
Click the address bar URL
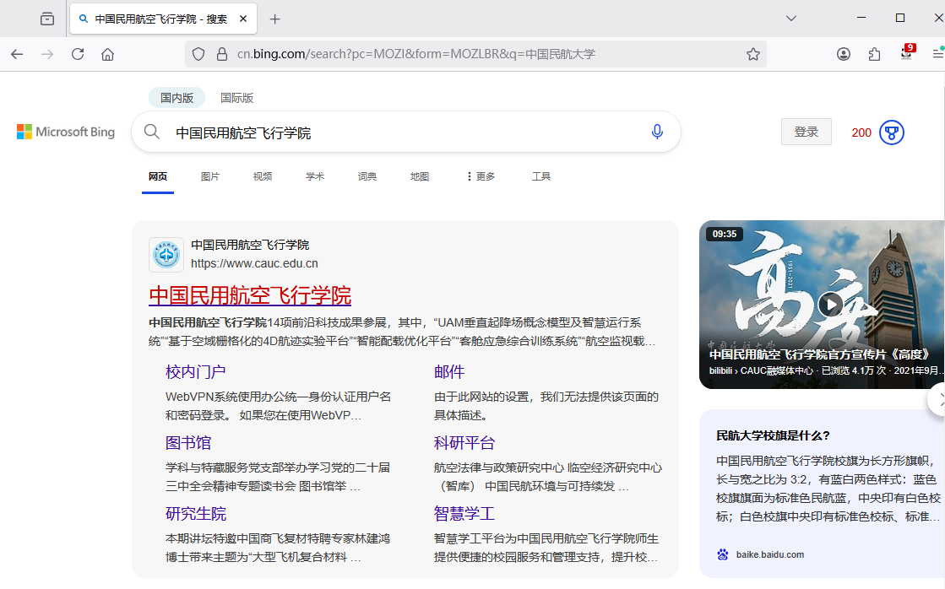point(415,54)
